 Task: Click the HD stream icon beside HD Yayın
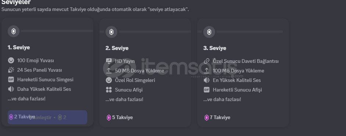108,61
